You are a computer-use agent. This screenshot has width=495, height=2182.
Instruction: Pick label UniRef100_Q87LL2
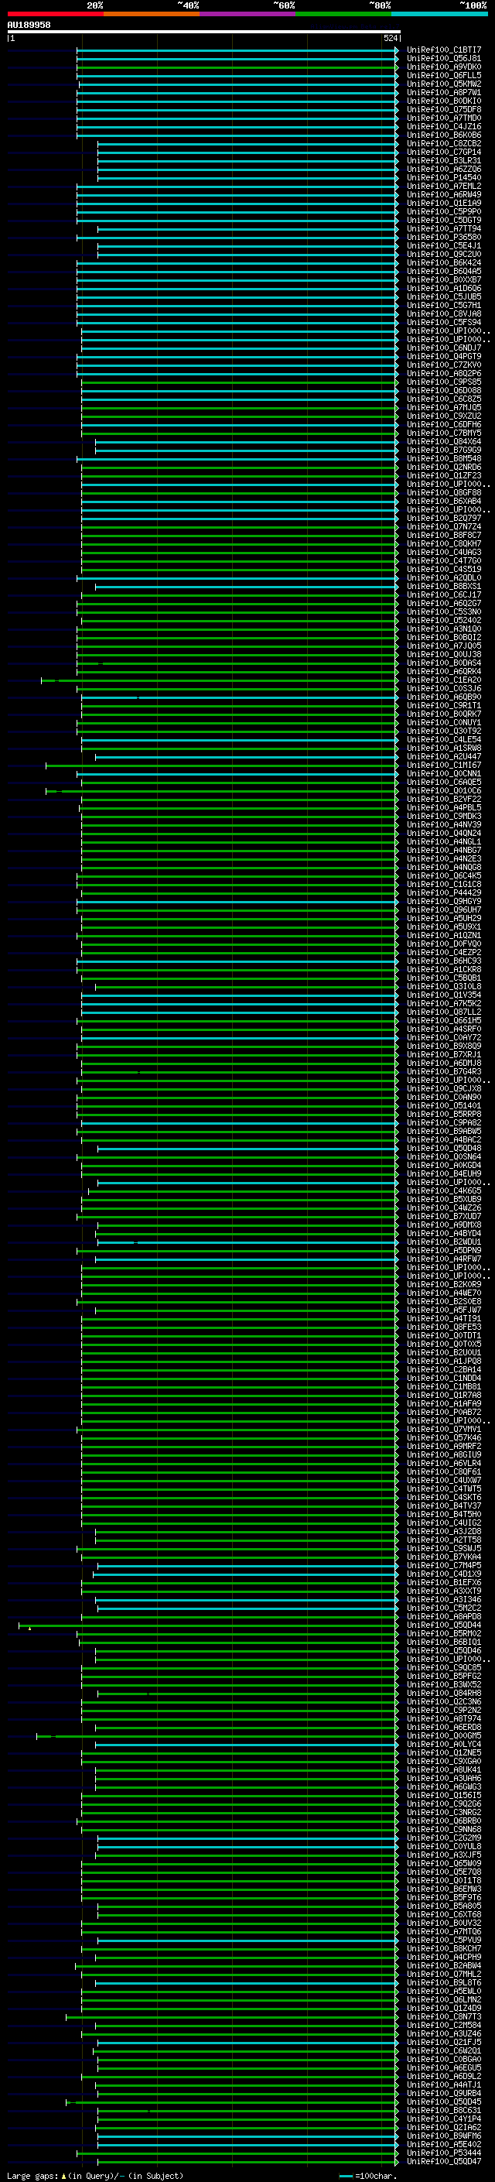tap(444, 1012)
